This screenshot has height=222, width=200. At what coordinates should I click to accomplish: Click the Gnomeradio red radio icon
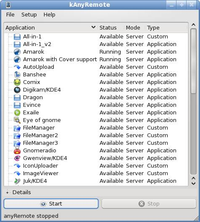tap(17, 151)
